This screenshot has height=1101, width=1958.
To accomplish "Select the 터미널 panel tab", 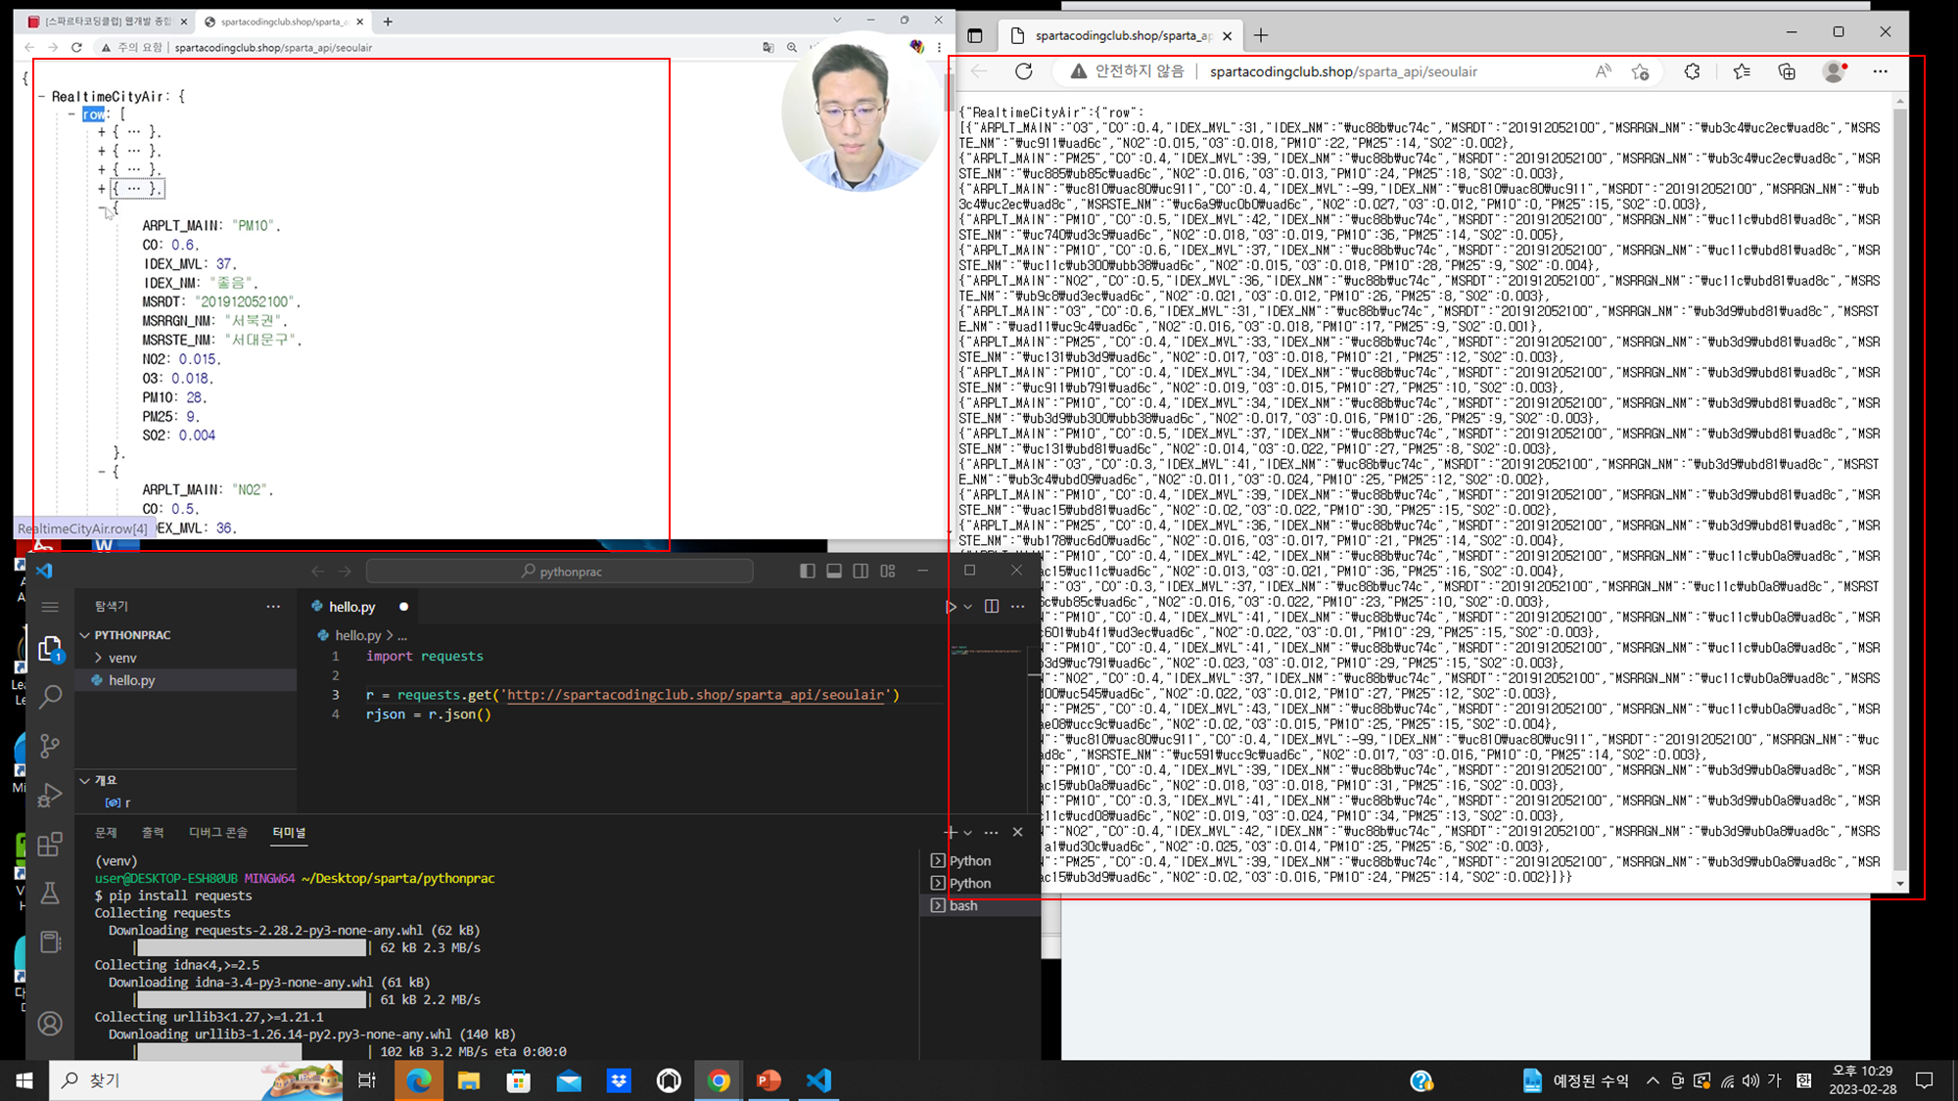I will (x=289, y=832).
